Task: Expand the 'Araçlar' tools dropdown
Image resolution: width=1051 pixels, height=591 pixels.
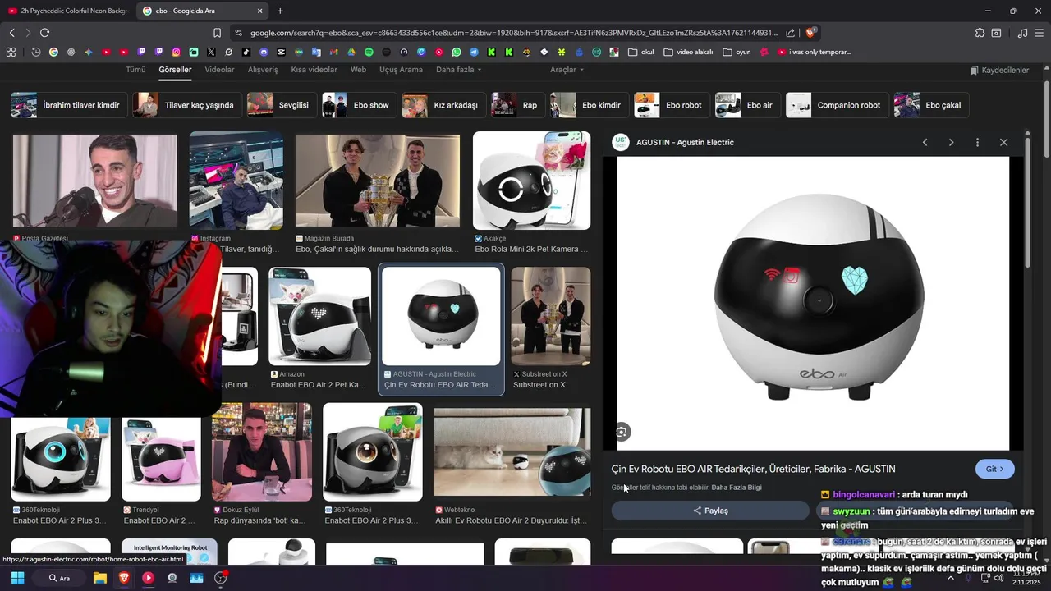Action: click(x=567, y=70)
